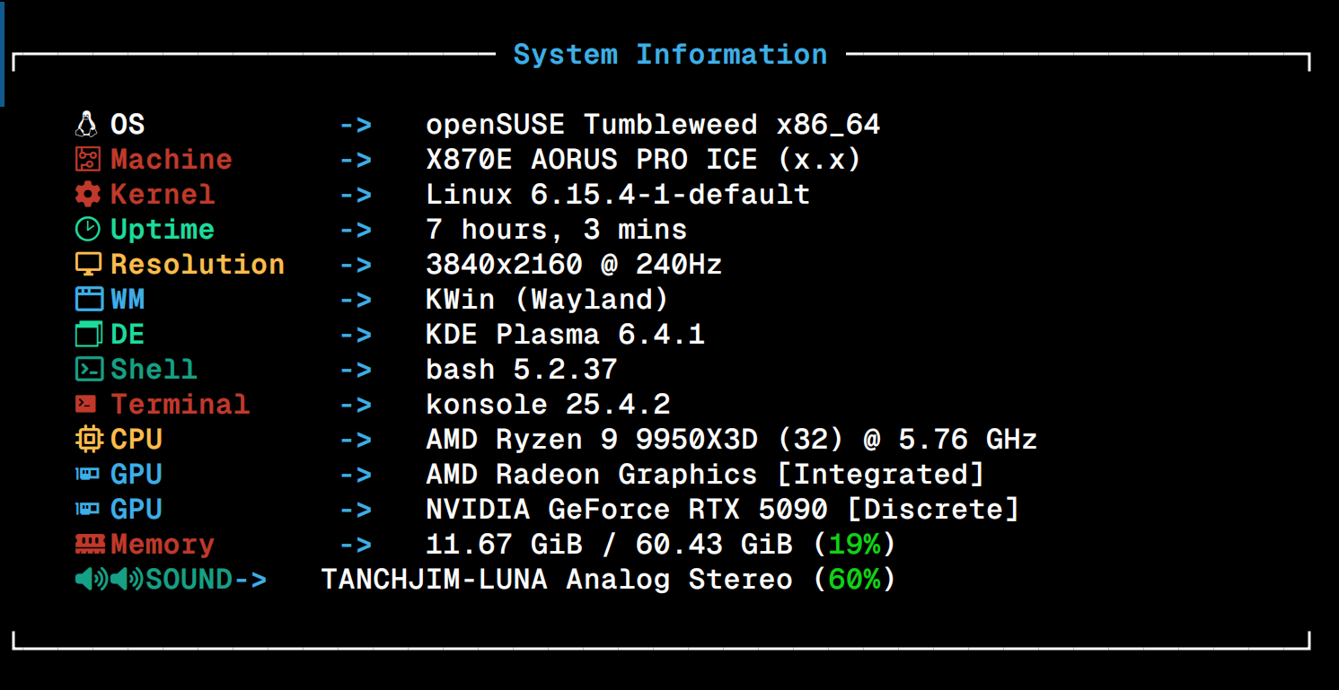Click the window icon beside WM
The image size is (1339, 690).
pos(88,299)
